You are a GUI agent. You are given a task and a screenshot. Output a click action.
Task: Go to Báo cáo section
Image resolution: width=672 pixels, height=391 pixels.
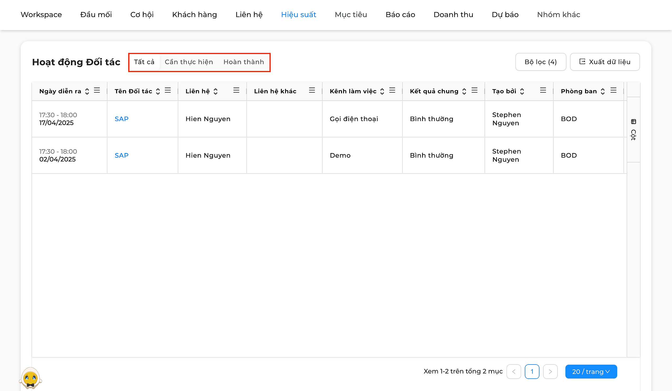[x=400, y=15]
